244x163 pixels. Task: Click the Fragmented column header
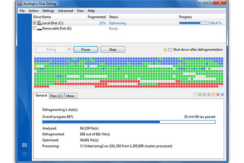pyautogui.click(x=97, y=17)
